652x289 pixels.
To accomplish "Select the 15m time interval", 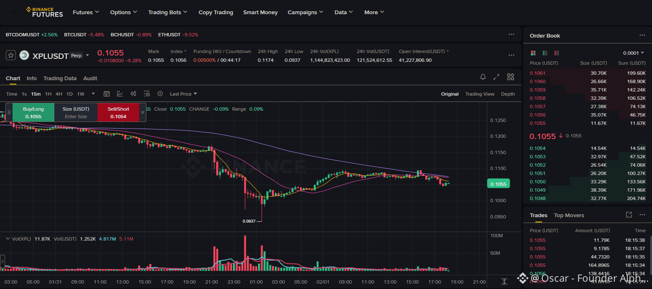I will click(x=36, y=94).
